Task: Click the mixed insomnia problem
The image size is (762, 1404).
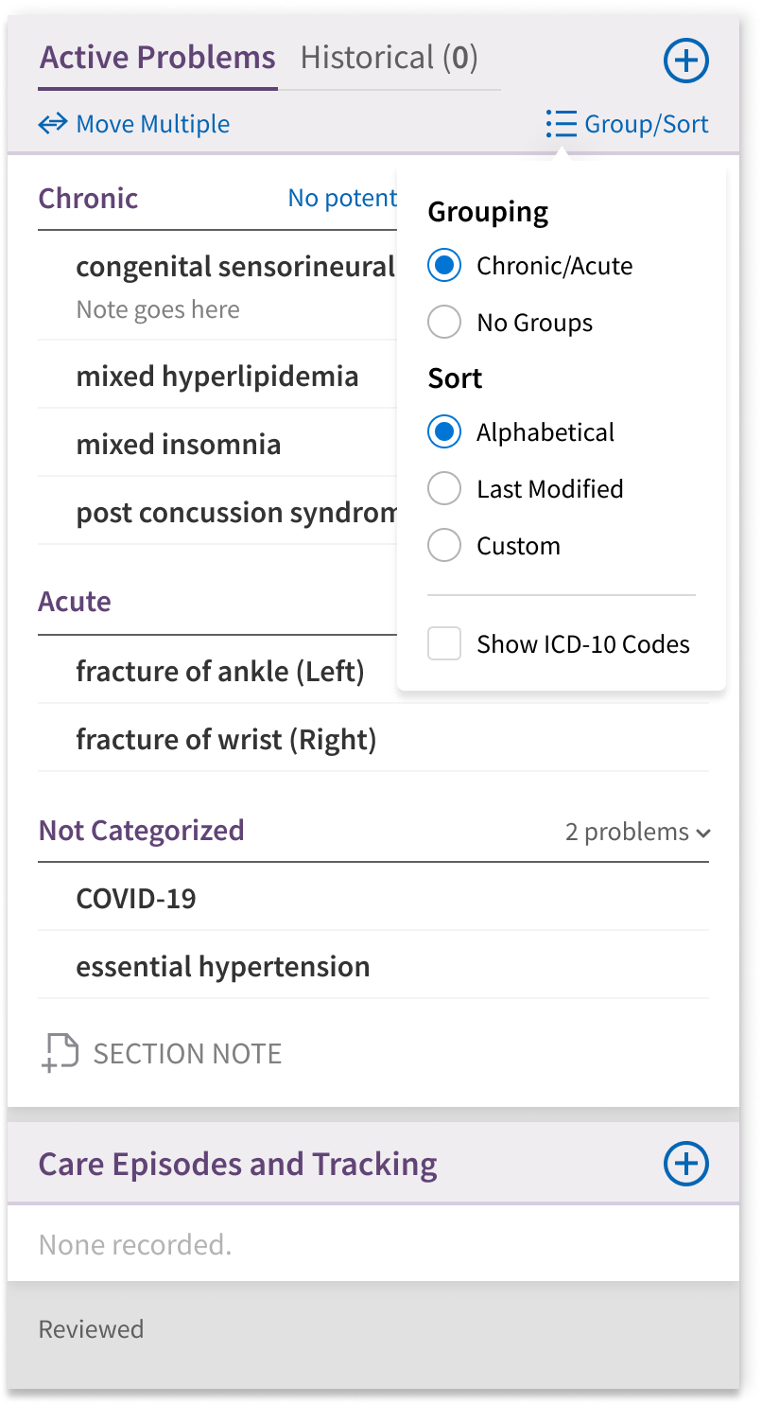Action: [217, 444]
